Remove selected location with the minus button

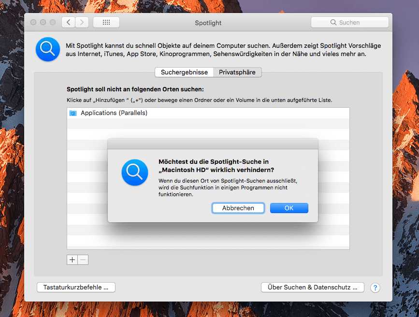pyautogui.click(x=83, y=259)
